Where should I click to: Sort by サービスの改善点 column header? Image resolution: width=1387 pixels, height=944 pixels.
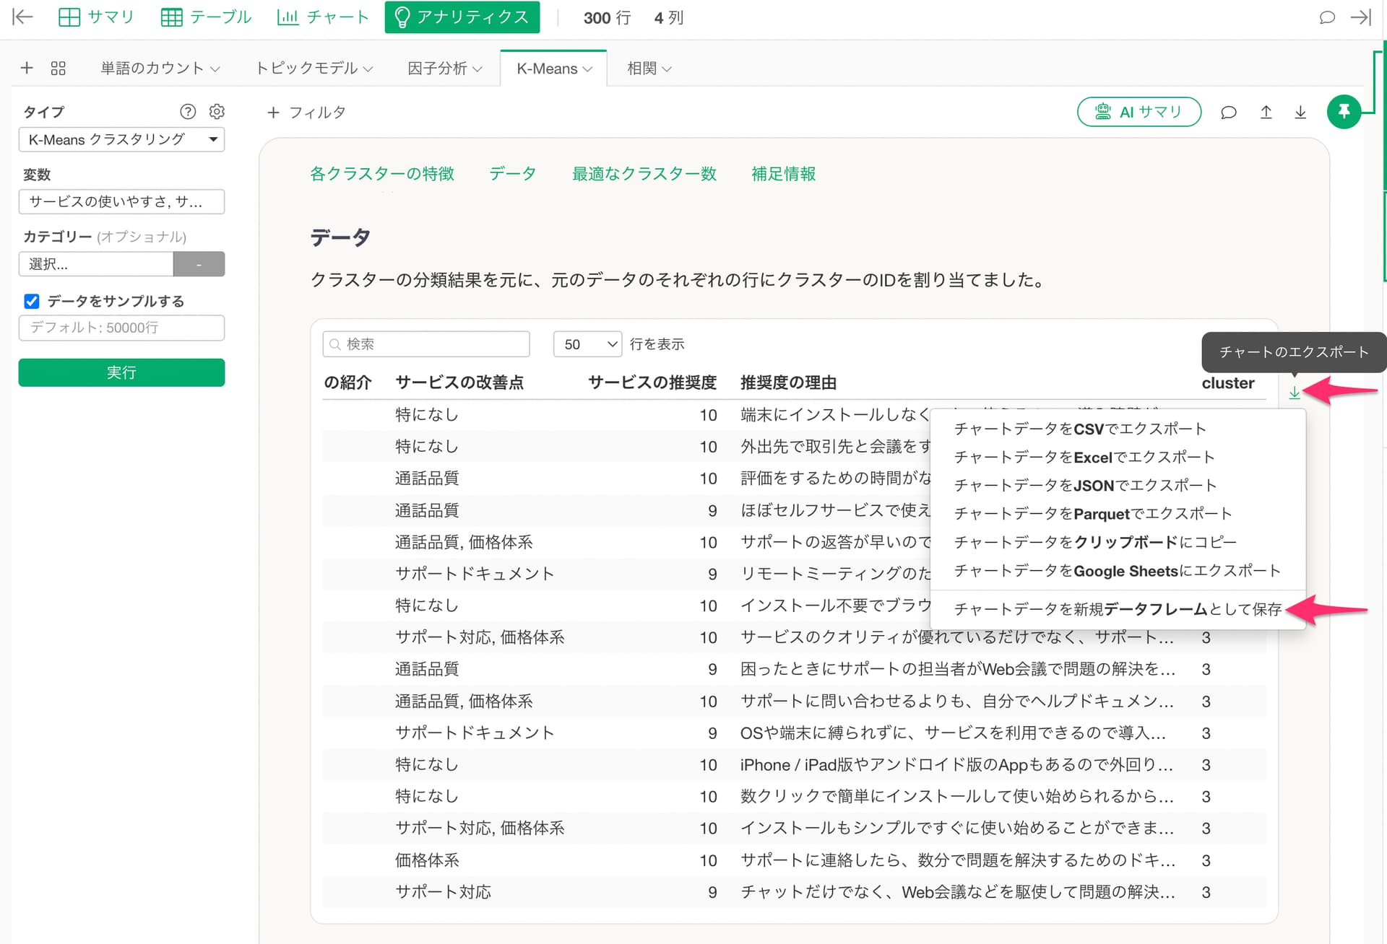459,383
